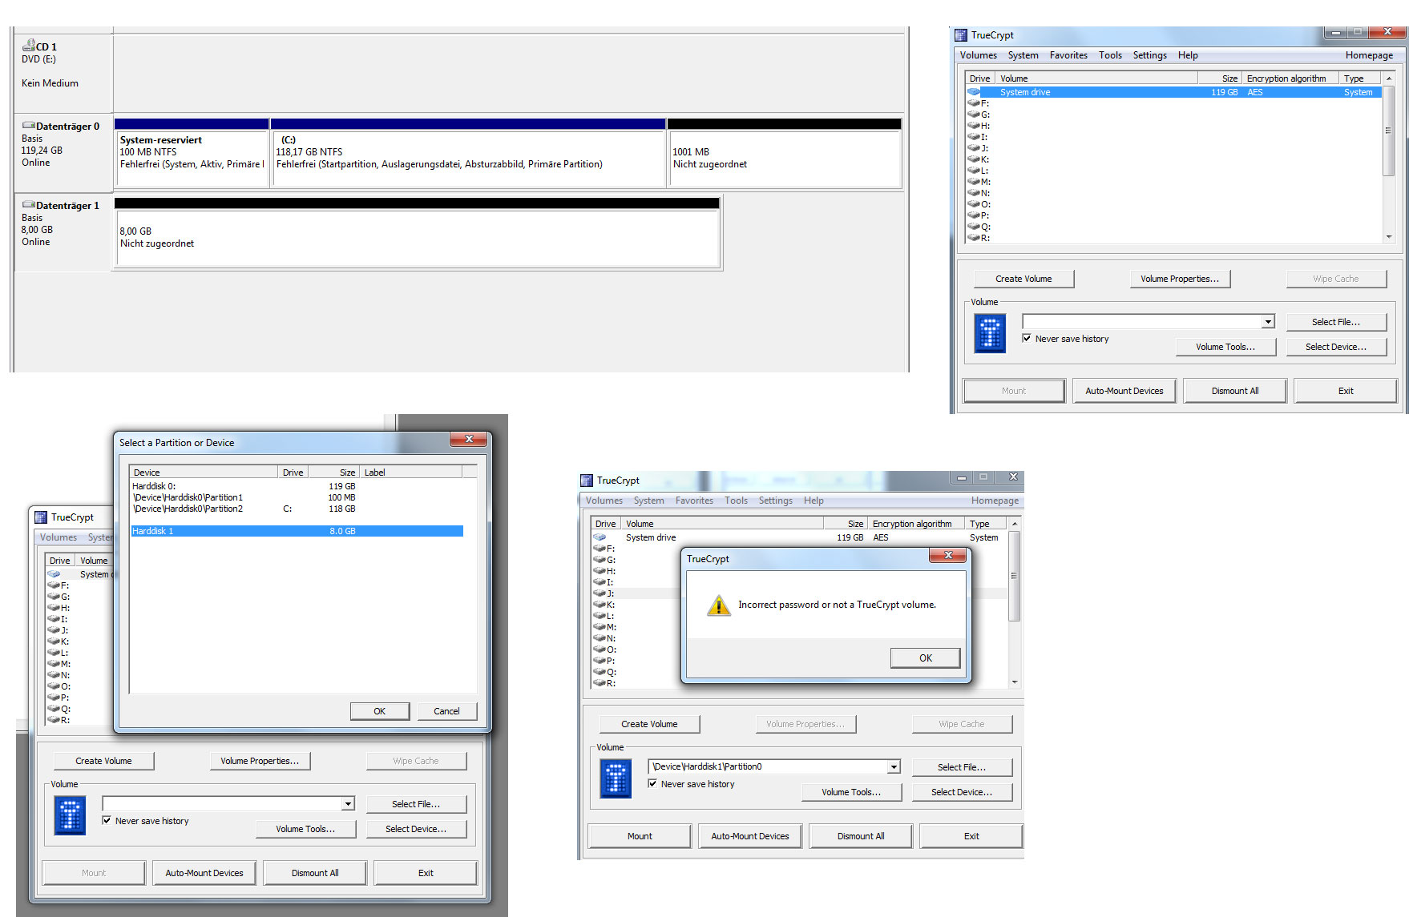This screenshot has height=917, width=1409.
Task: Select Harddisk 0: row in partition dialog
Action: pyautogui.click(x=297, y=486)
